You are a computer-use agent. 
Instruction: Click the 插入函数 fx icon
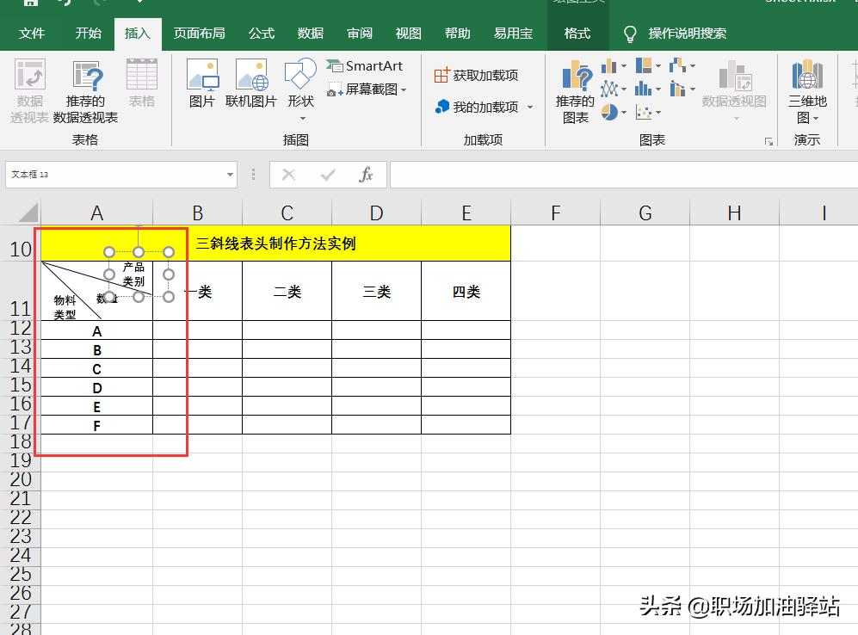click(367, 175)
